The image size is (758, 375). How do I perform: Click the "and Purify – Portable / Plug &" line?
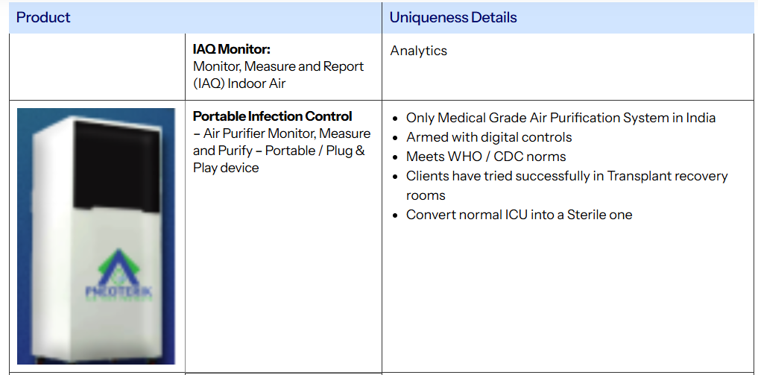[279, 151]
